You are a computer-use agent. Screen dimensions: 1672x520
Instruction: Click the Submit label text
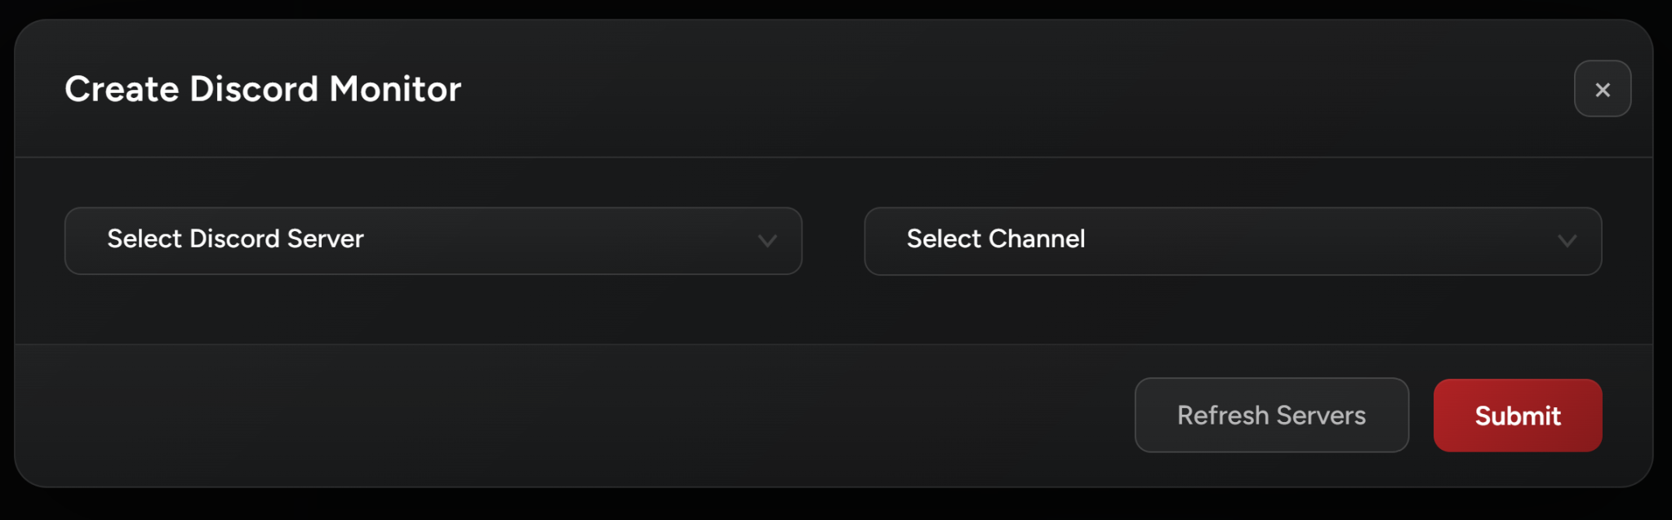pos(1517,416)
